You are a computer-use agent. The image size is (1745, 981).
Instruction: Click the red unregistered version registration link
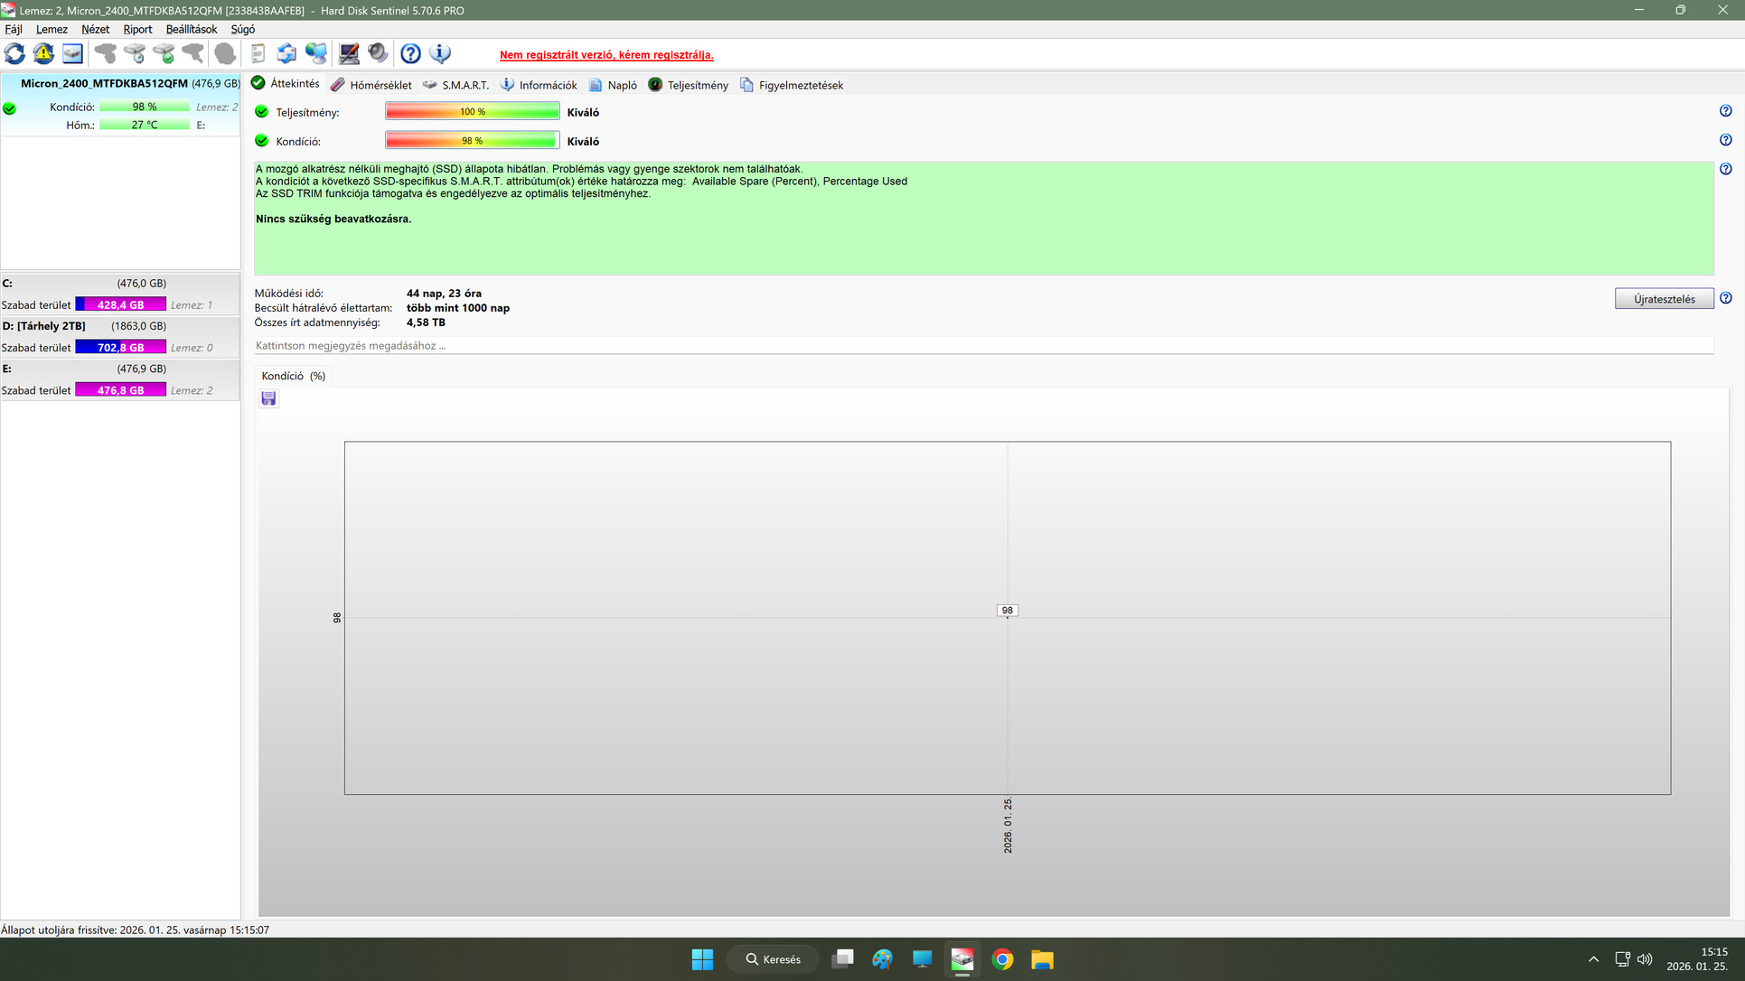(606, 55)
